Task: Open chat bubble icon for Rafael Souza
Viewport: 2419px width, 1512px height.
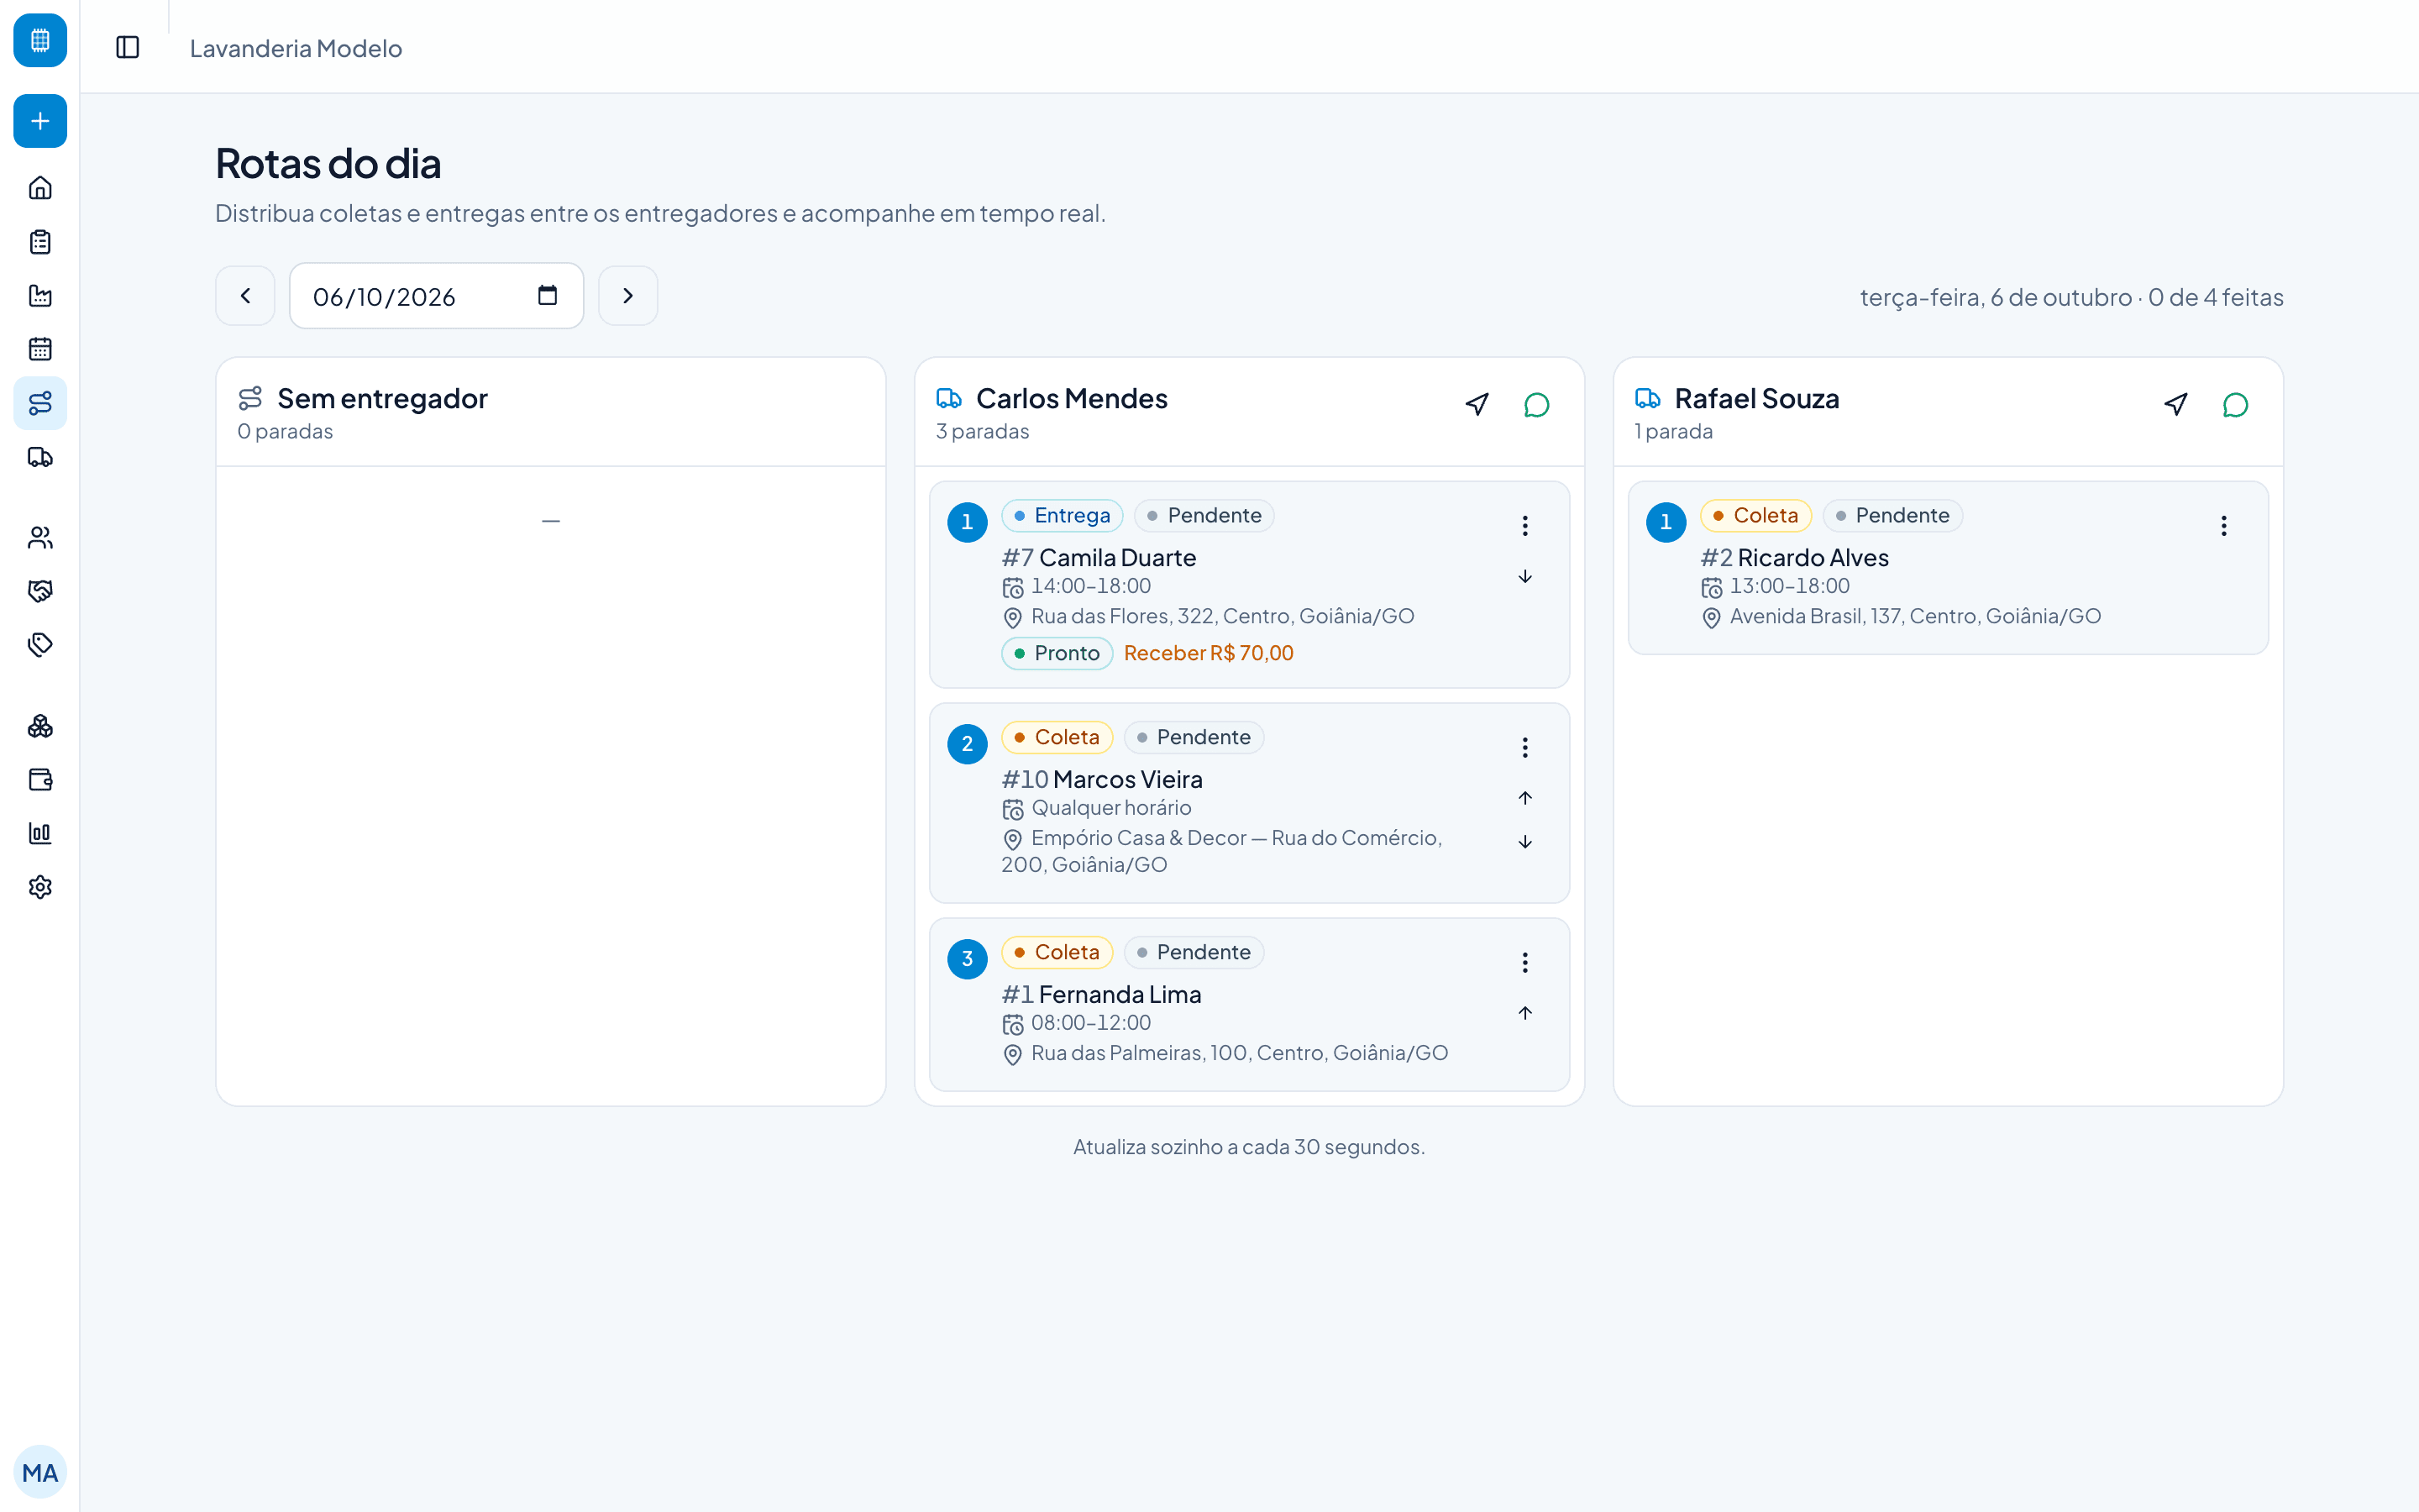Action: 2235,404
